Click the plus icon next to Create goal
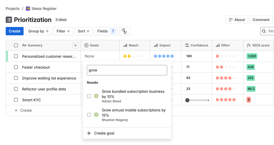The image size is (274, 145). coord(89,133)
